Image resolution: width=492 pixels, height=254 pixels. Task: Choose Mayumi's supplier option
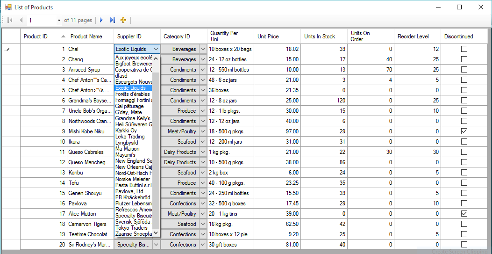coord(134,155)
